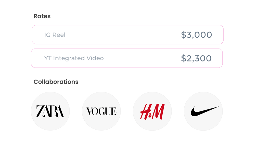Click the $2,300 price value
The width and height of the screenshot is (255, 144).
(x=196, y=58)
